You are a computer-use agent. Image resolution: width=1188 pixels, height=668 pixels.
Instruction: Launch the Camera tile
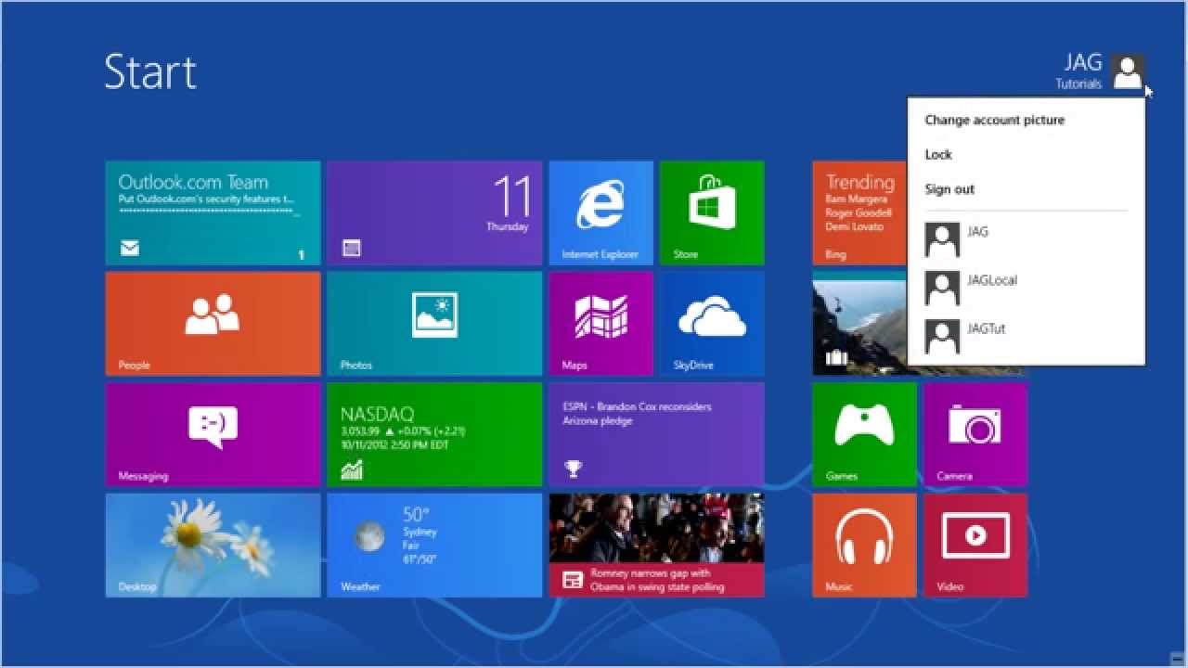pyautogui.click(x=975, y=434)
